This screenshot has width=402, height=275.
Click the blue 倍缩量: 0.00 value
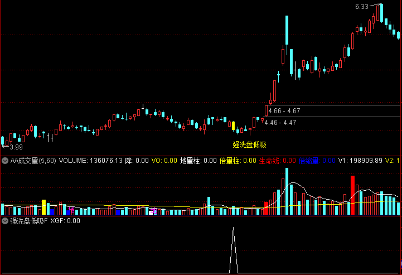(317, 161)
